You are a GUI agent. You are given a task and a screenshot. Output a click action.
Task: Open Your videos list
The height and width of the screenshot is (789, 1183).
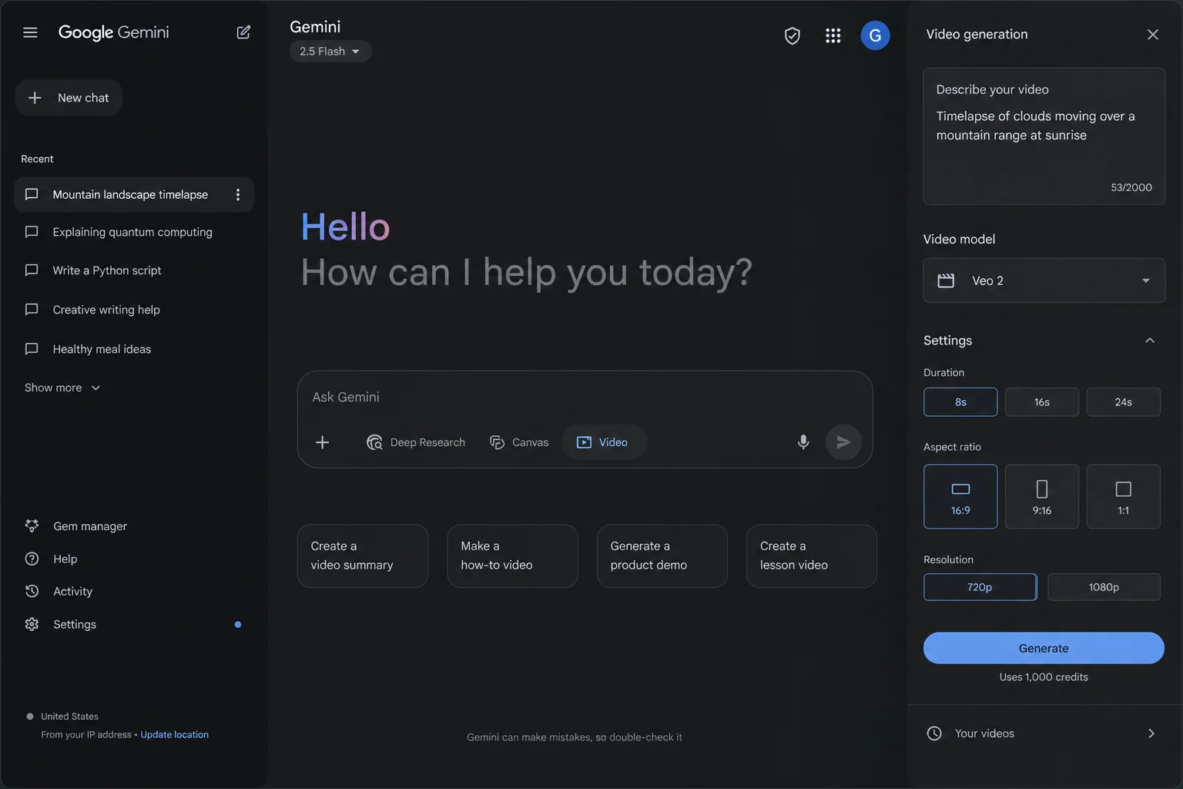tap(1044, 734)
